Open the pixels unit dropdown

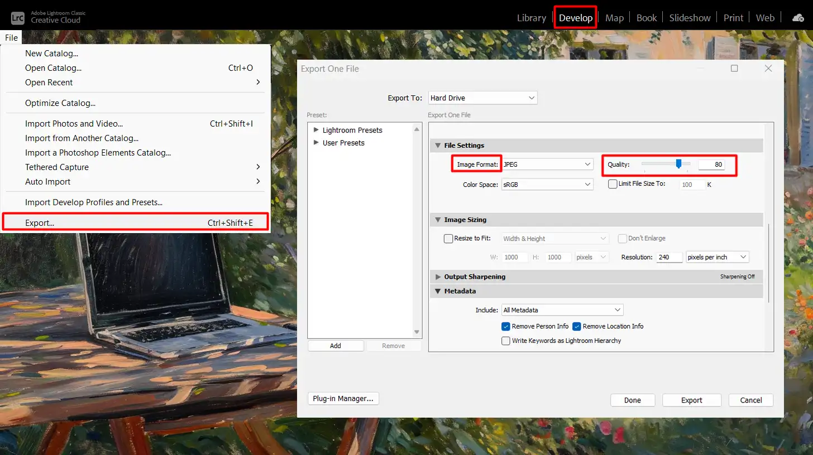[592, 257]
